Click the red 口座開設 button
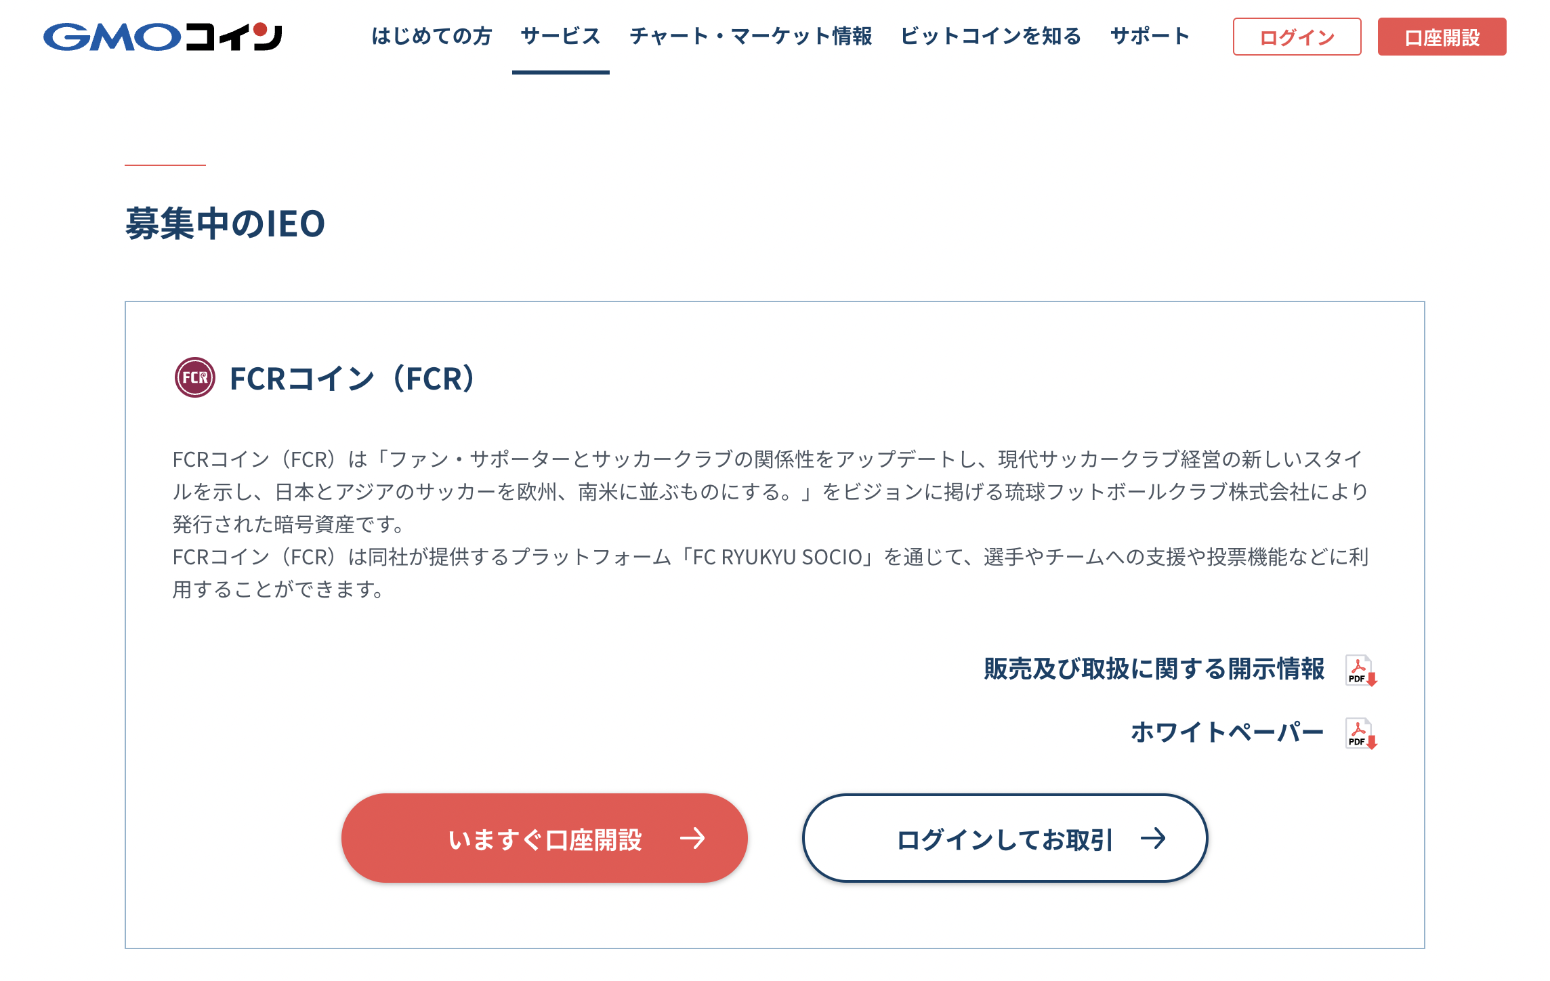The height and width of the screenshot is (981, 1550). pyautogui.click(x=1442, y=37)
